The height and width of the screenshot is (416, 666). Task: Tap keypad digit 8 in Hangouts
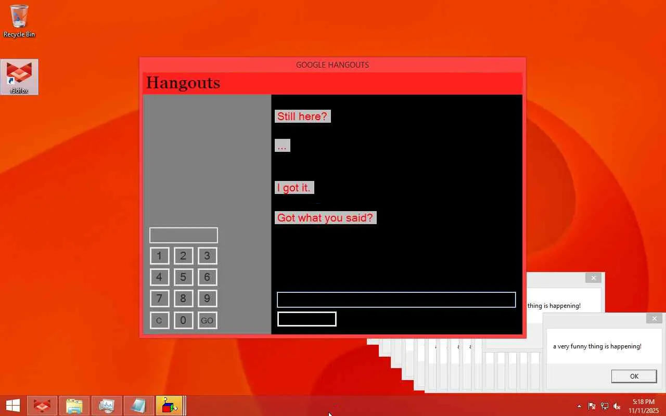(x=183, y=298)
